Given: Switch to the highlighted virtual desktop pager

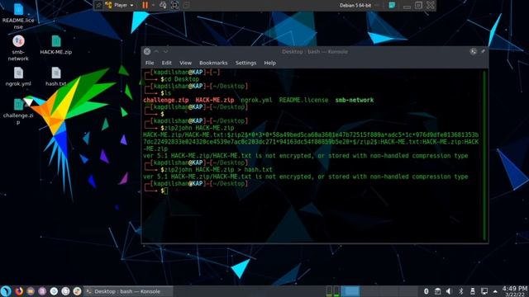Looking at the screenshot, I should (350, 291).
